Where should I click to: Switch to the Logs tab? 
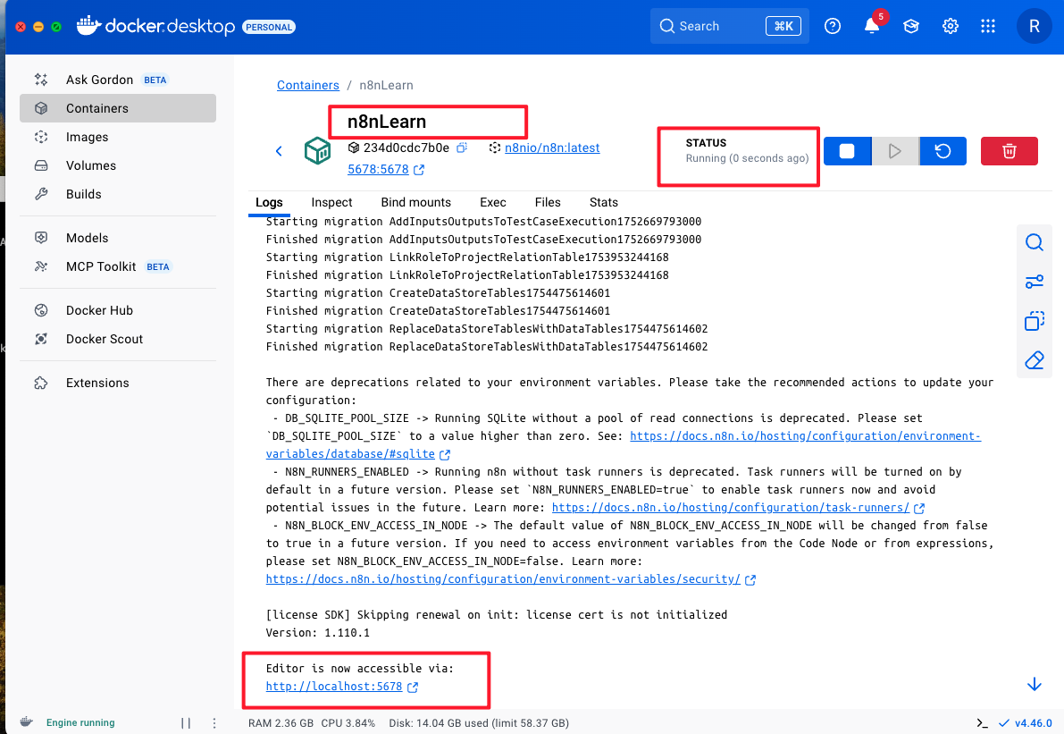click(269, 202)
